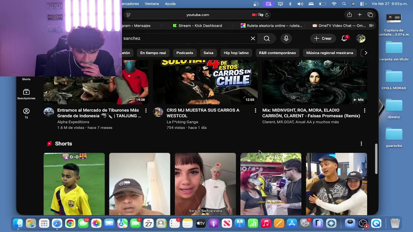Image resolution: width=413 pixels, height=232 pixels.
Task: Open the La F*cking Ganga channel link
Action: point(182,122)
